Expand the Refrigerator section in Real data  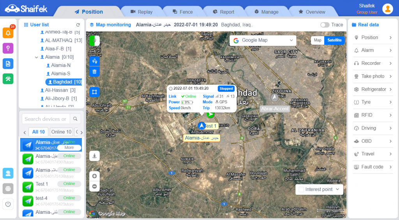tap(373, 89)
